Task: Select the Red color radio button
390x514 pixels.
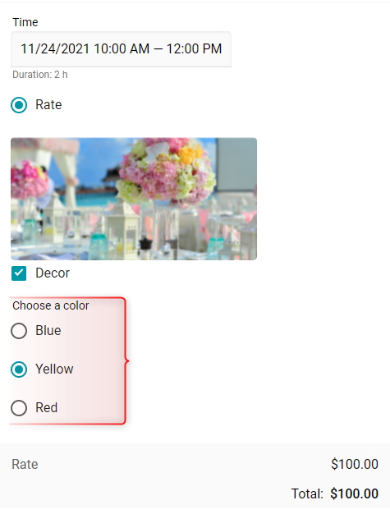Action: (19, 408)
